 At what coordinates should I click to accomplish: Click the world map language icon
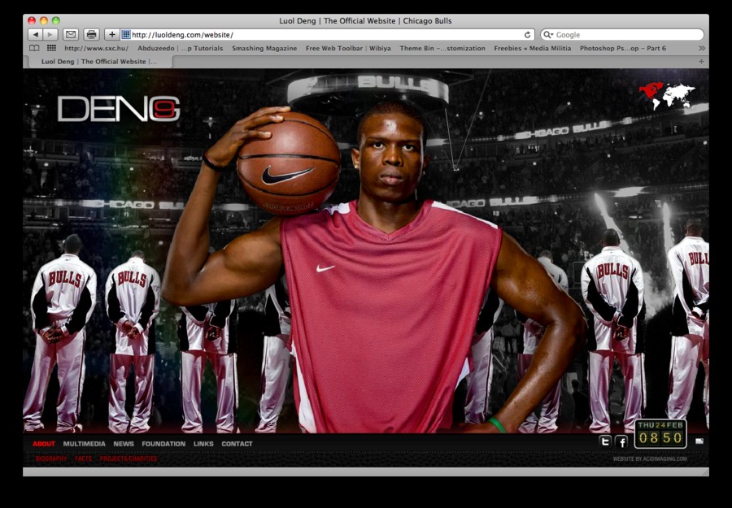(667, 96)
